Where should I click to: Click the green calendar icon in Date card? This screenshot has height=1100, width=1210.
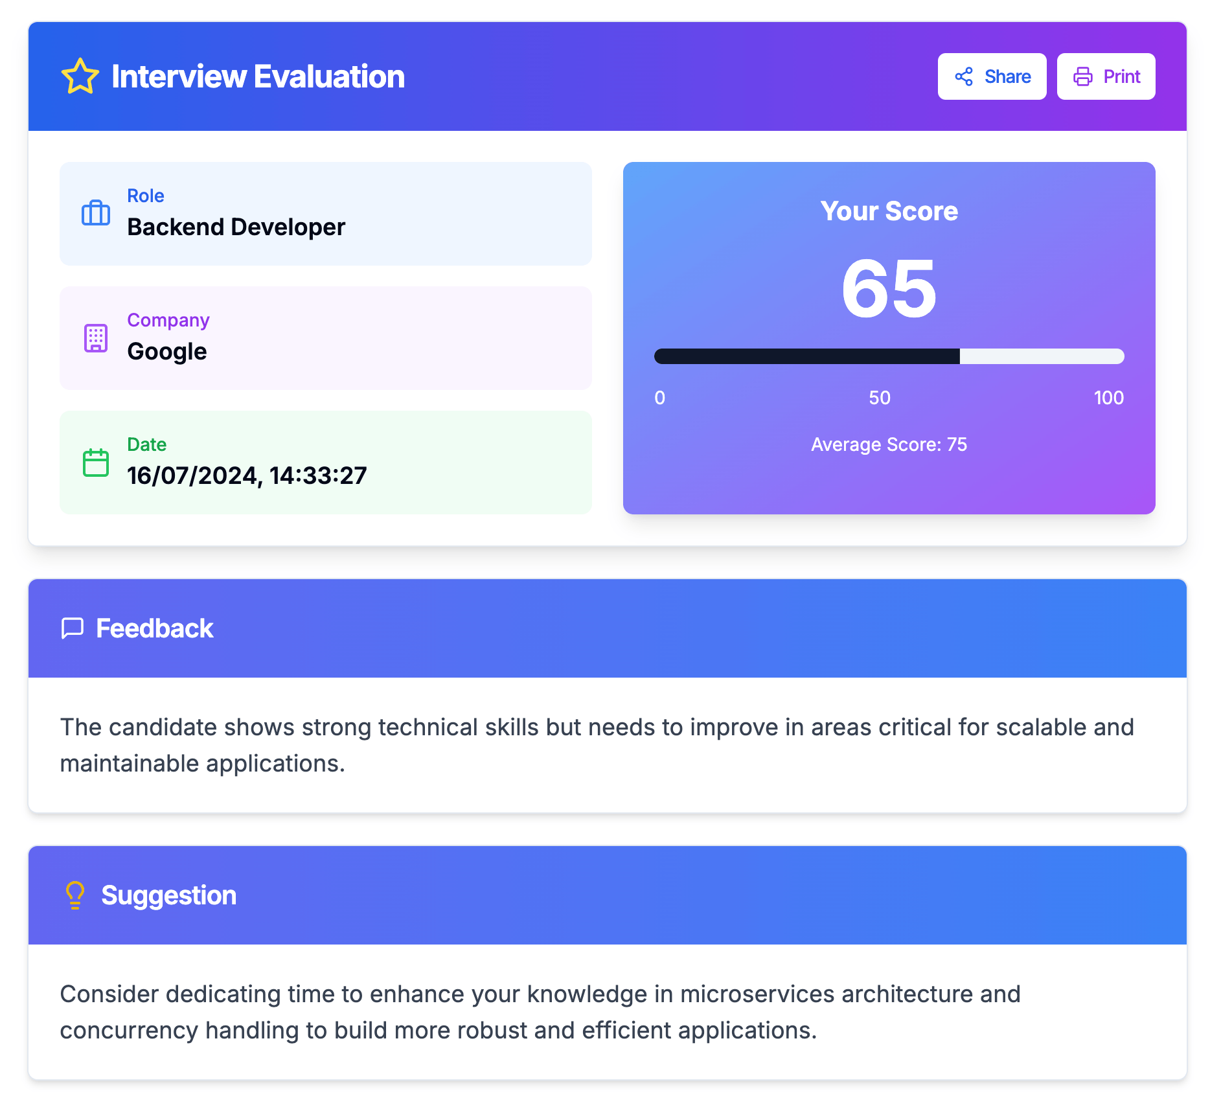click(97, 461)
